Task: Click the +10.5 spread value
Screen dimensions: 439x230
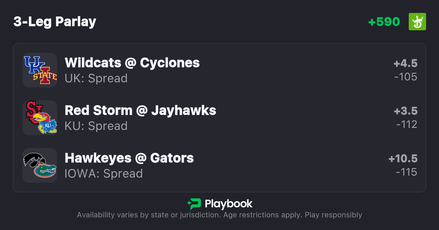Action: (403, 159)
